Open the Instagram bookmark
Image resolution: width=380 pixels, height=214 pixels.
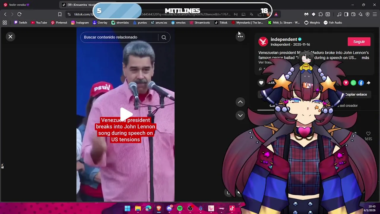(80, 23)
